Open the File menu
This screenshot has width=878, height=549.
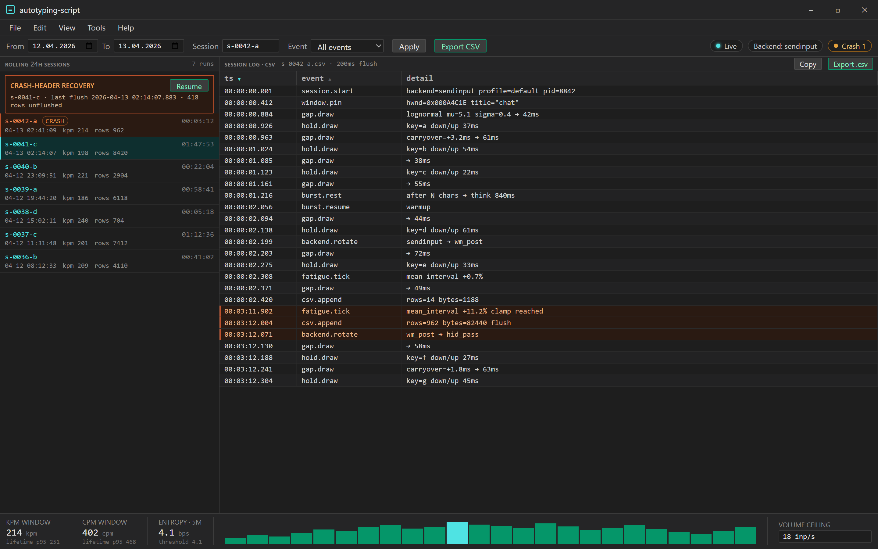coord(15,27)
